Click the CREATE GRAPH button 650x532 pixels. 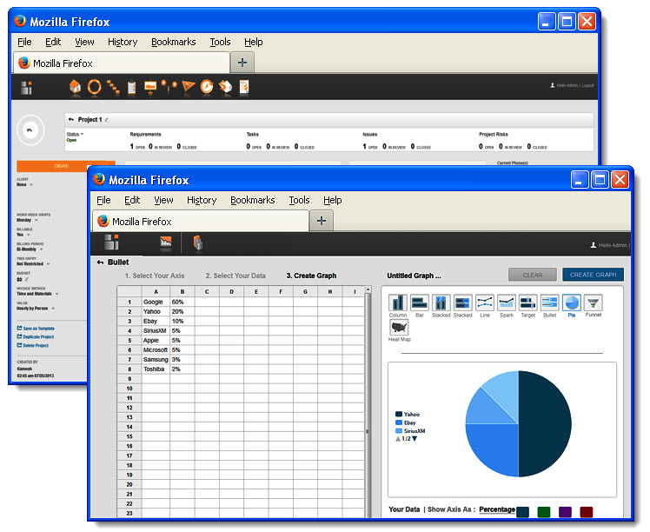pyautogui.click(x=593, y=275)
